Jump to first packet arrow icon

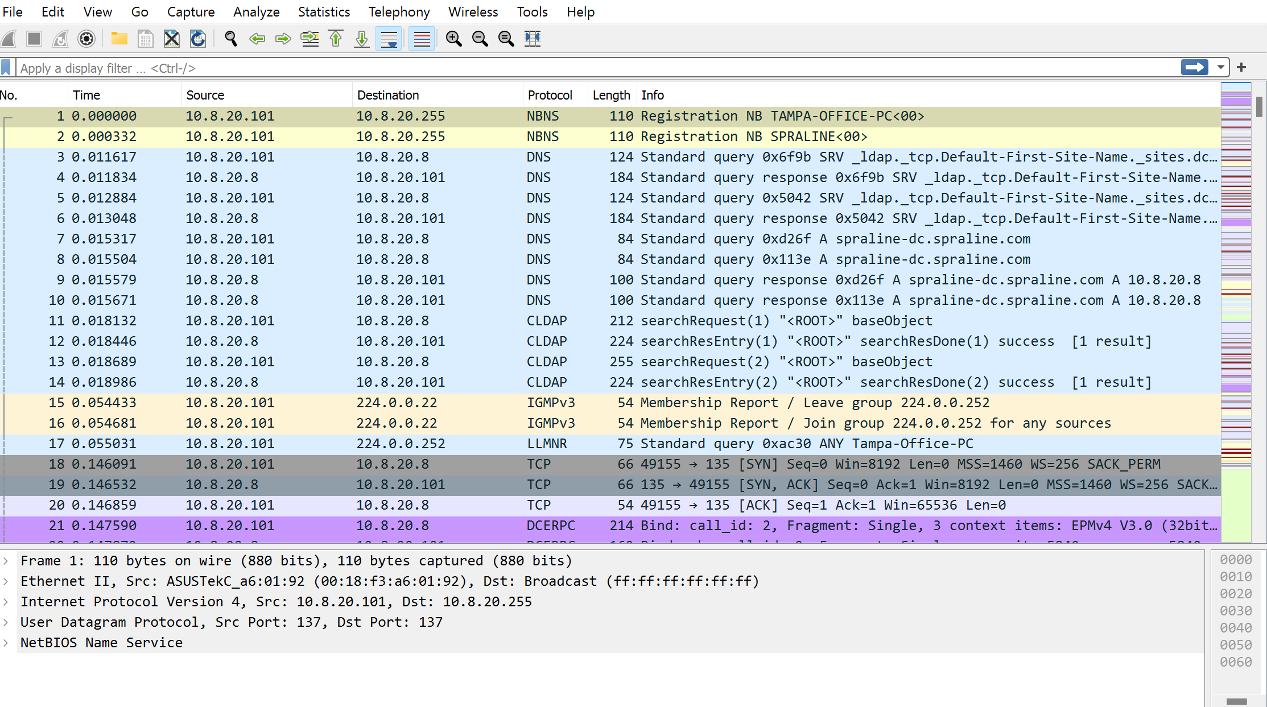tap(336, 39)
